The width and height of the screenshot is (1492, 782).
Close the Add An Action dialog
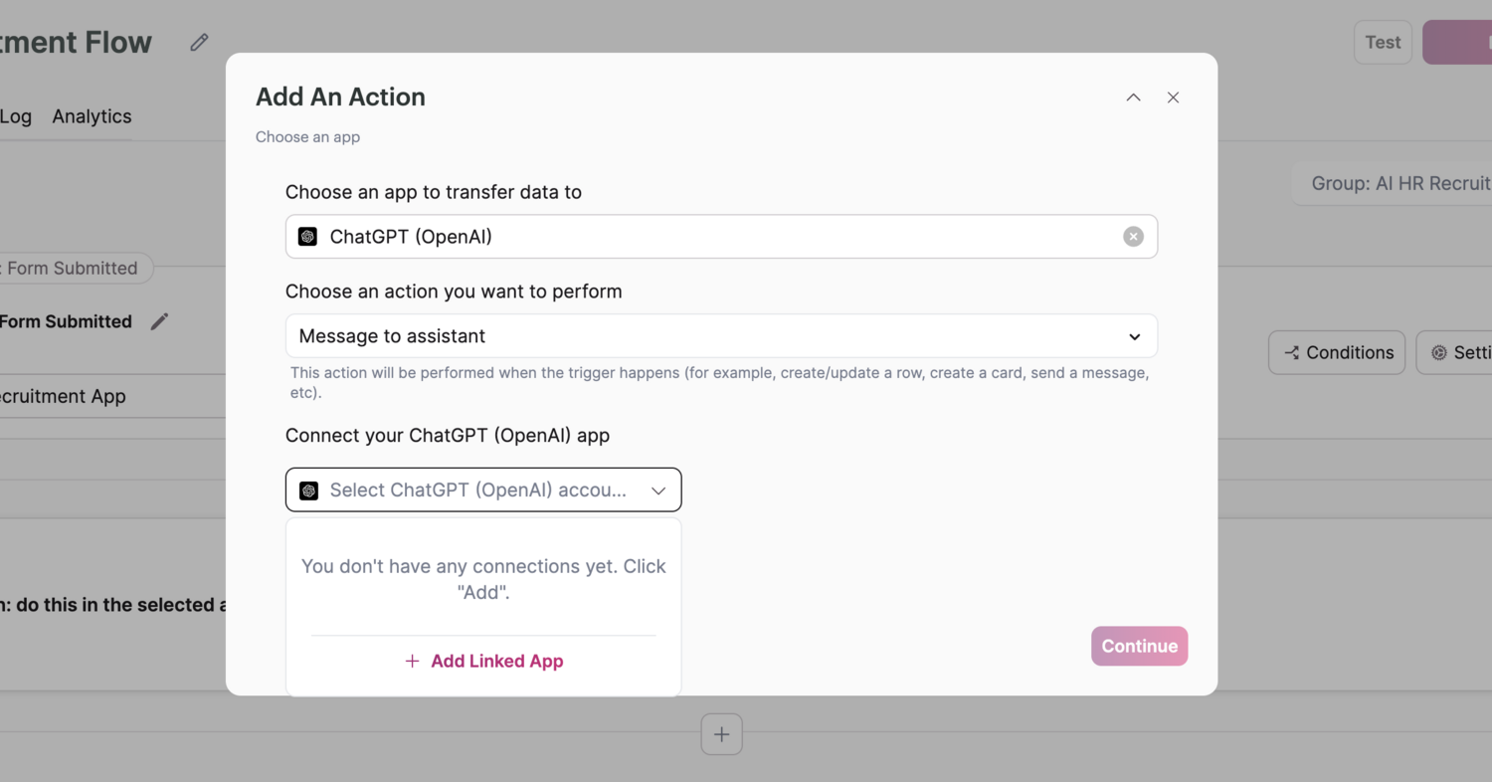pos(1173,98)
